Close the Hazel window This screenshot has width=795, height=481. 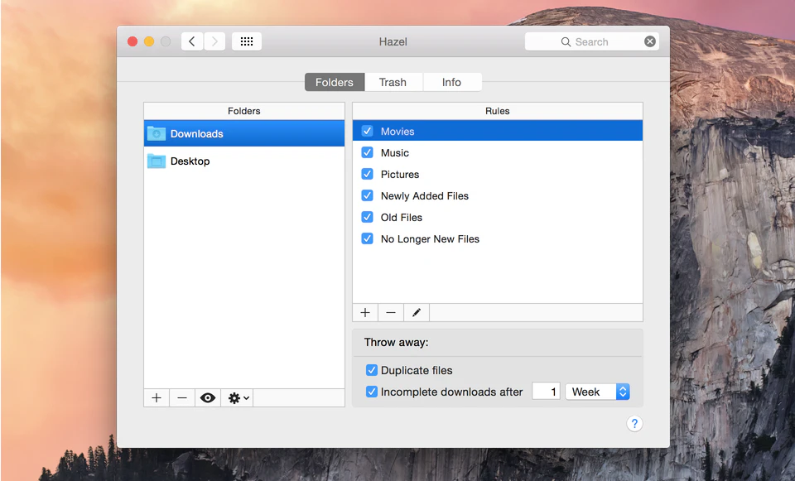(132, 41)
